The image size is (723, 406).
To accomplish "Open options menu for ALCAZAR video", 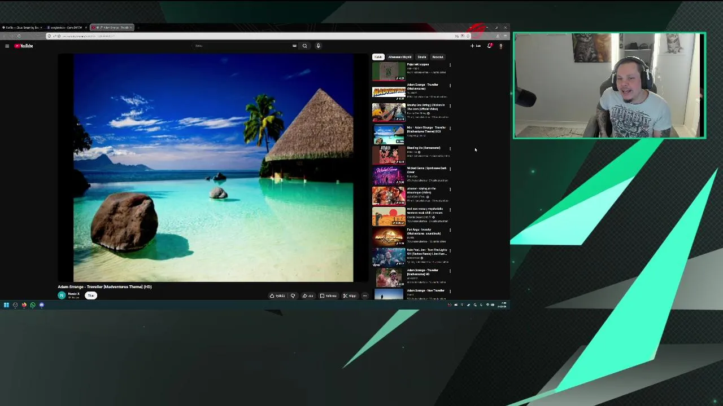I will point(450,189).
